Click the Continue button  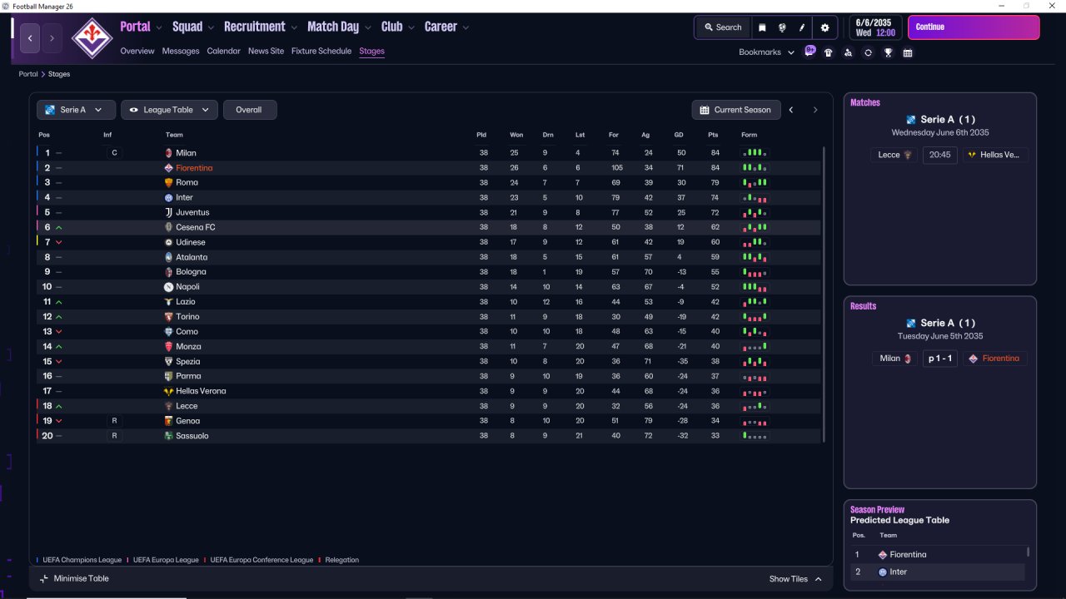(x=974, y=27)
